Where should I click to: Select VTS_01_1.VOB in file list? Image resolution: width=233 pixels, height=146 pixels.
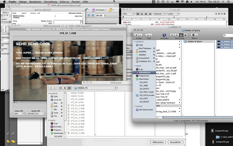pyautogui.click(x=77, y=108)
